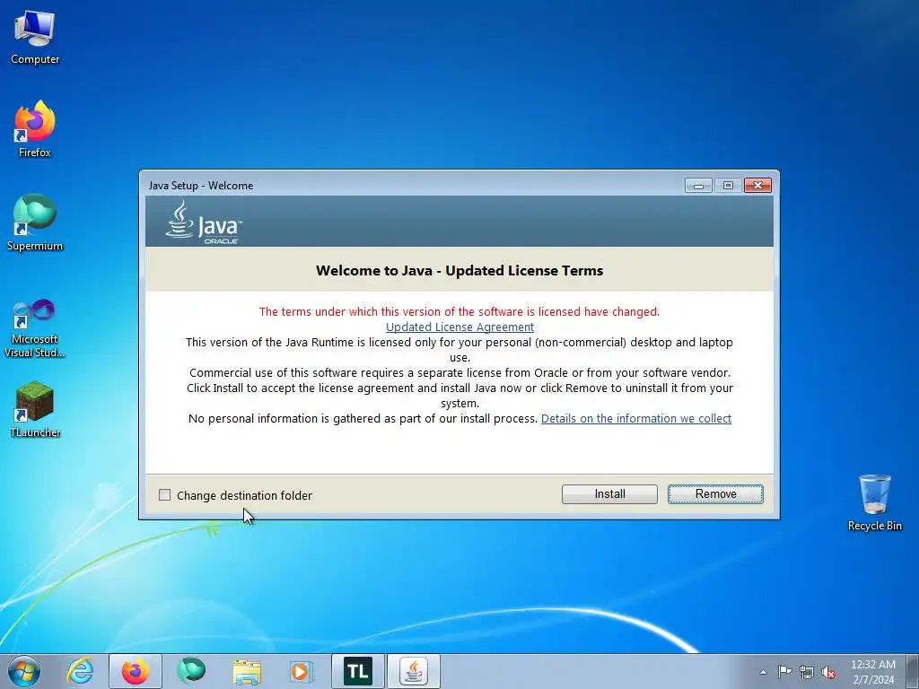This screenshot has width=919, height=689.
Task: Click the Show desktop strip
Action: [913, 671]
